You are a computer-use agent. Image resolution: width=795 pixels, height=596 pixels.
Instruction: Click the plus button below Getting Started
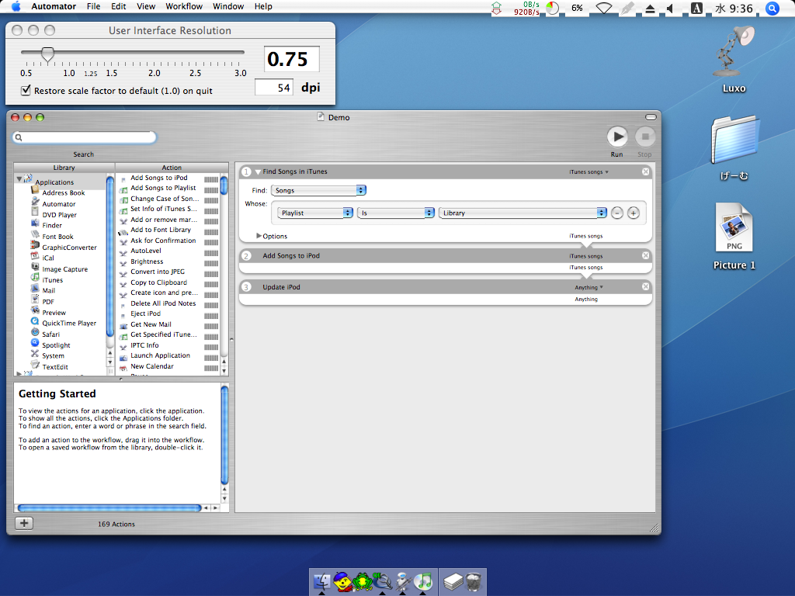tap(24, 523)
